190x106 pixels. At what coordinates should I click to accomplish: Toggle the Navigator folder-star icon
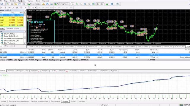tap(16, 4)
